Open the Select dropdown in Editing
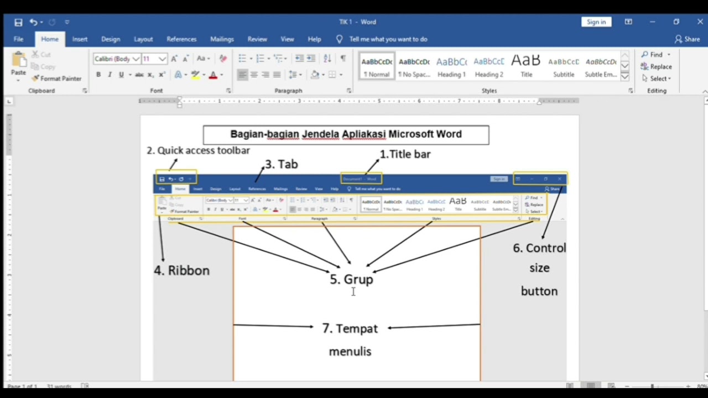Image resolution: width=708 pixels, height=398 pixels. [x=656, y=78]
